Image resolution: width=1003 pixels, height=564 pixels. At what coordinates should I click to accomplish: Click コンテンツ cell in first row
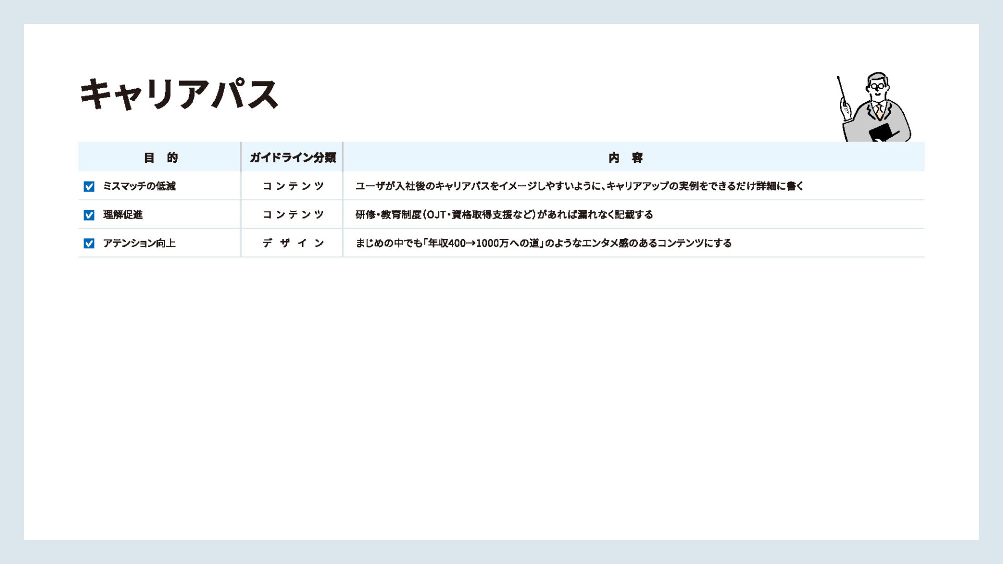[293, 186]
